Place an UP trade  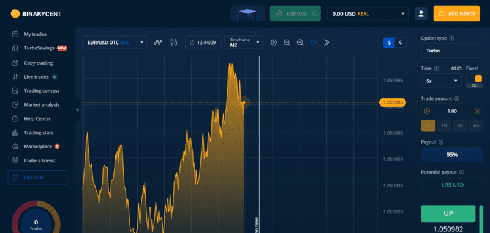coord(448,213)
